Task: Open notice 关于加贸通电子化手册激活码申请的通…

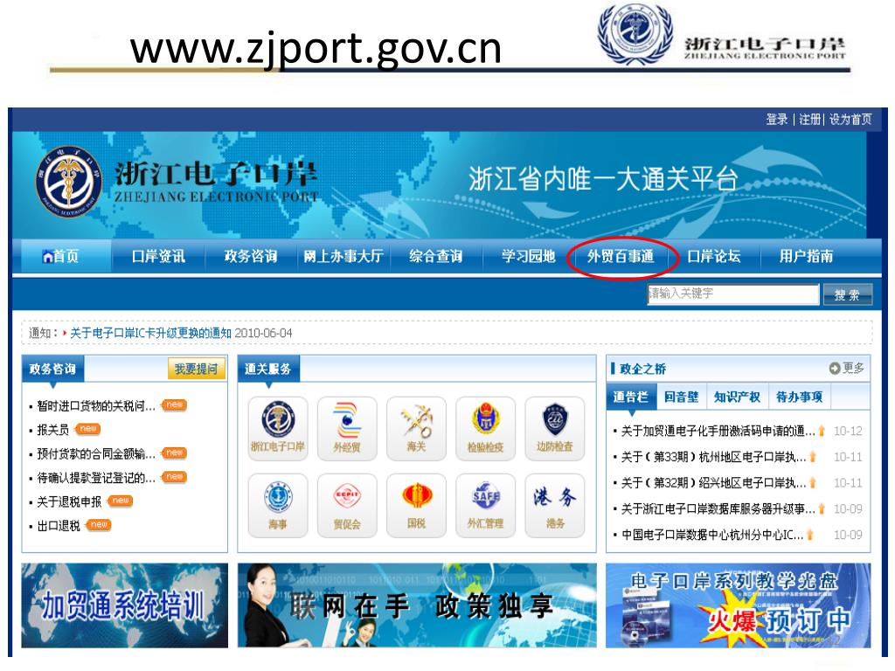Action: point(718,432)
